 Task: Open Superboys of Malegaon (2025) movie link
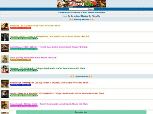pos(49,83)
